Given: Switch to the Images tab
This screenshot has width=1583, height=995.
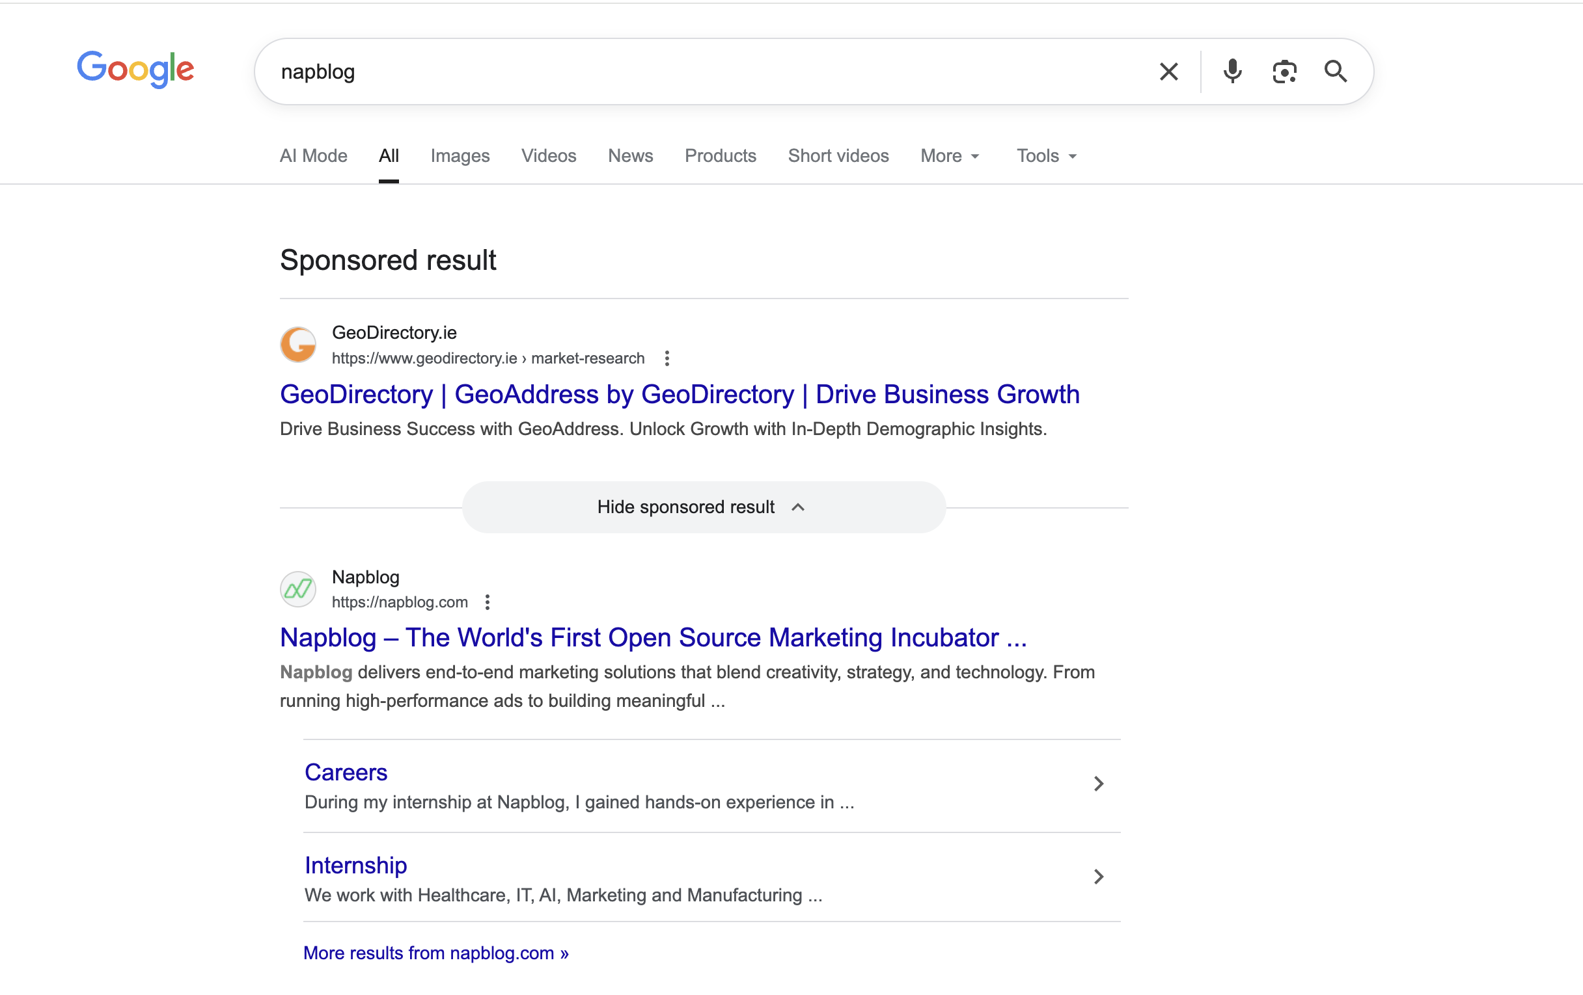Looking at the screenshot, I should pos(460,155).
